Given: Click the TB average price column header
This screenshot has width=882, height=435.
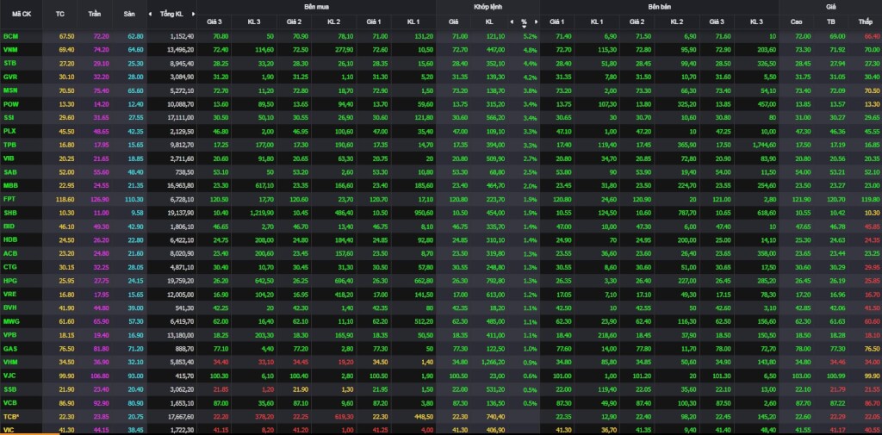Looking at the screenshot, I should [833, 22].
